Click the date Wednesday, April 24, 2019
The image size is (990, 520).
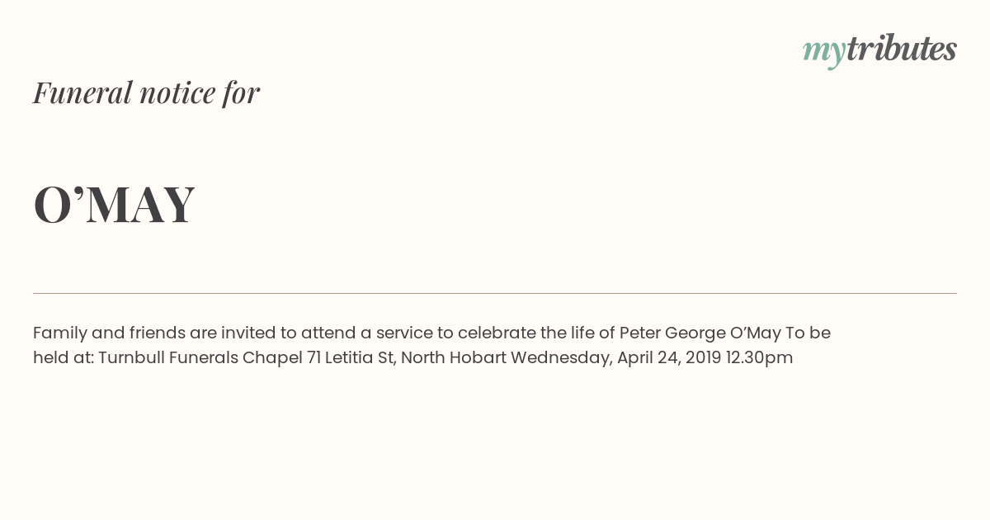pyautogui.click(x=615, y=358)
